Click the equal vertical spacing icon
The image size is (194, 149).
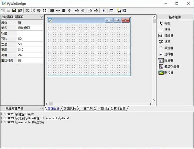point(69,11)
